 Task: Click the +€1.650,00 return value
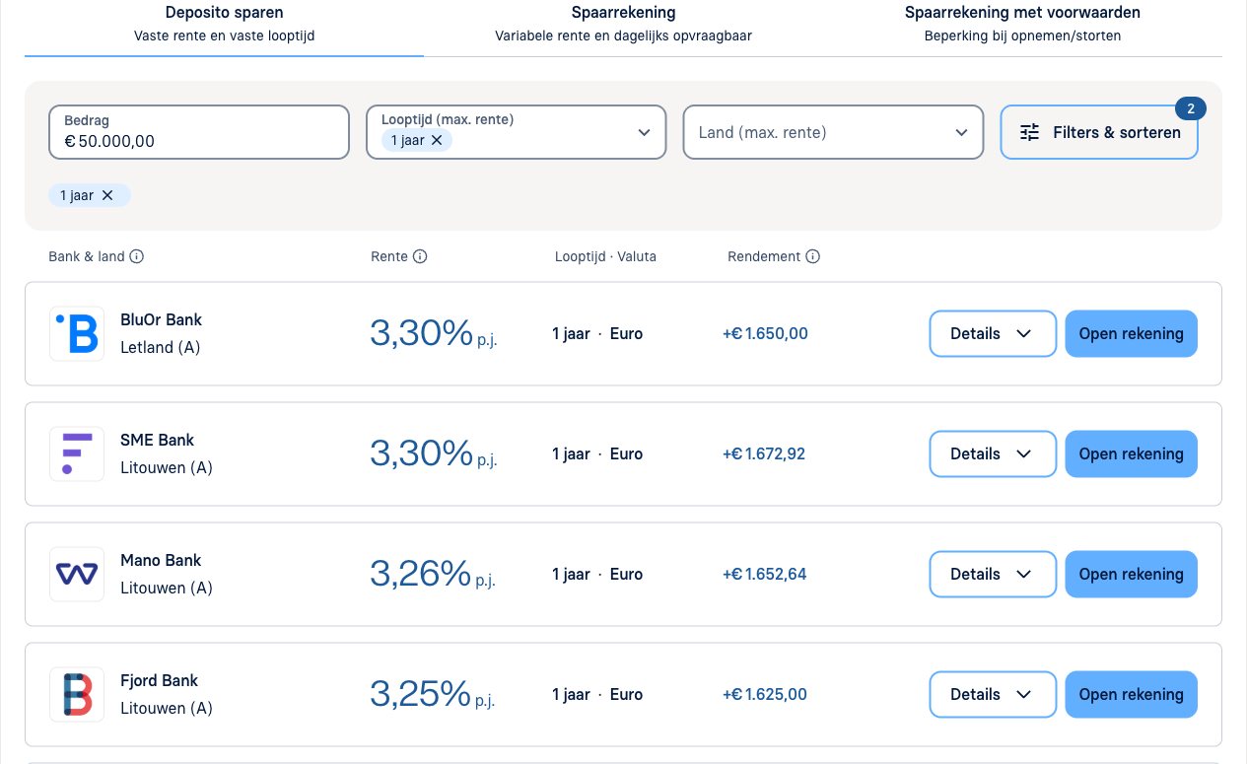(x=765, y=333)
